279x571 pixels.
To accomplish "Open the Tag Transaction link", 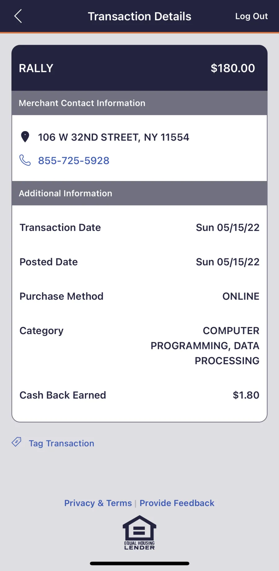I will click(x=61, y=443).
